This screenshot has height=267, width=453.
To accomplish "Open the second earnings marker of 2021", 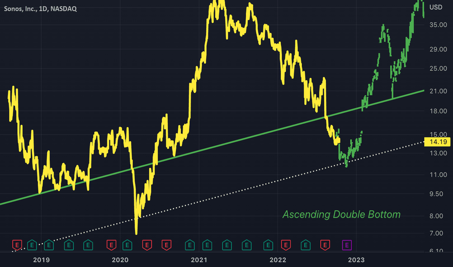I will point(227,245).
